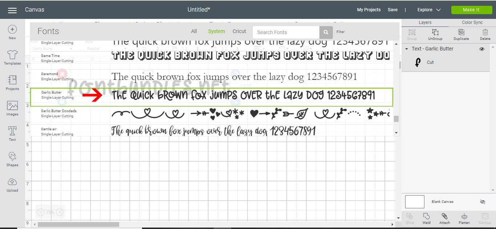Open the Images panel

pyautogui.click(x=12, y=108)
